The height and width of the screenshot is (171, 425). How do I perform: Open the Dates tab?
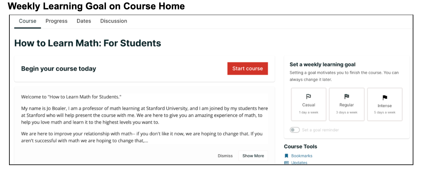[x=84, y=21]
